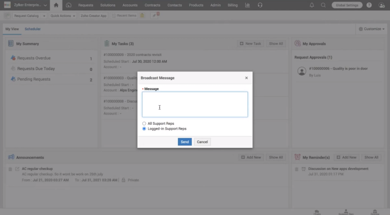Close the Broadcast Message dialog
Screen dimensions: 390x215
pos(246,78)
